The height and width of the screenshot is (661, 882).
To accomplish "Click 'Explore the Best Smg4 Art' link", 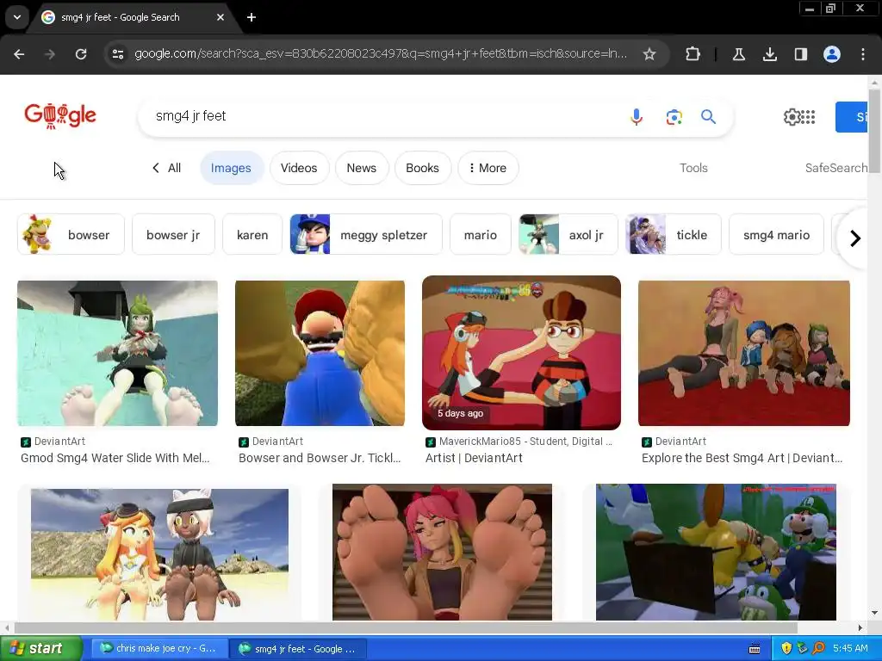I will point(742,458).
